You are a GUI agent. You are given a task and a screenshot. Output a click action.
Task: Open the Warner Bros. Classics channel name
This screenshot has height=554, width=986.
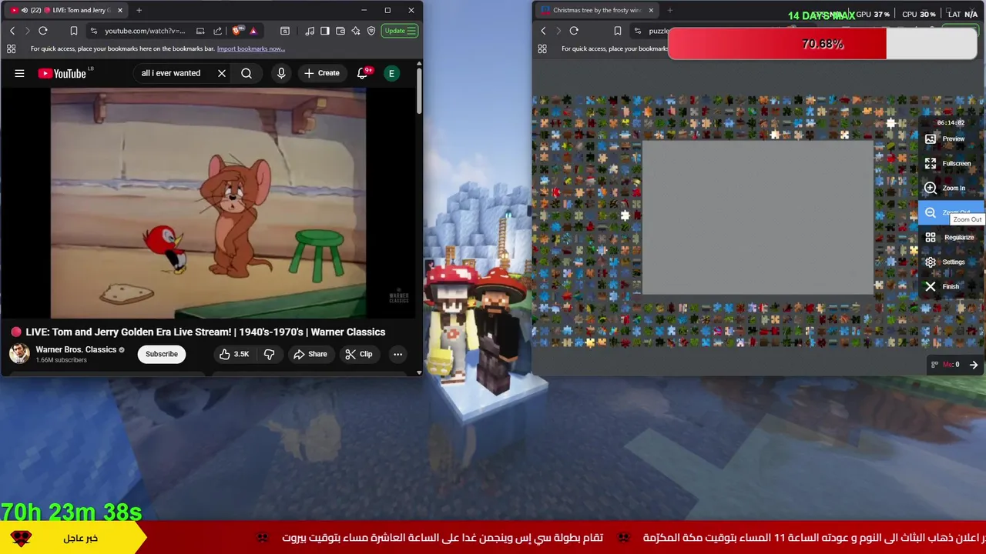click(75, 349)
